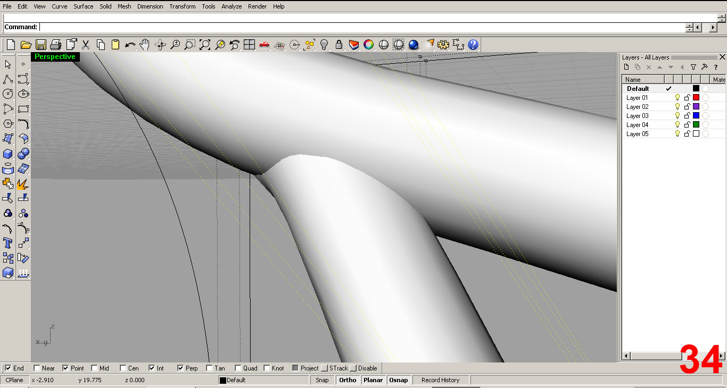Select the Circle tool
Screen dimensions: 727x388
8,94
